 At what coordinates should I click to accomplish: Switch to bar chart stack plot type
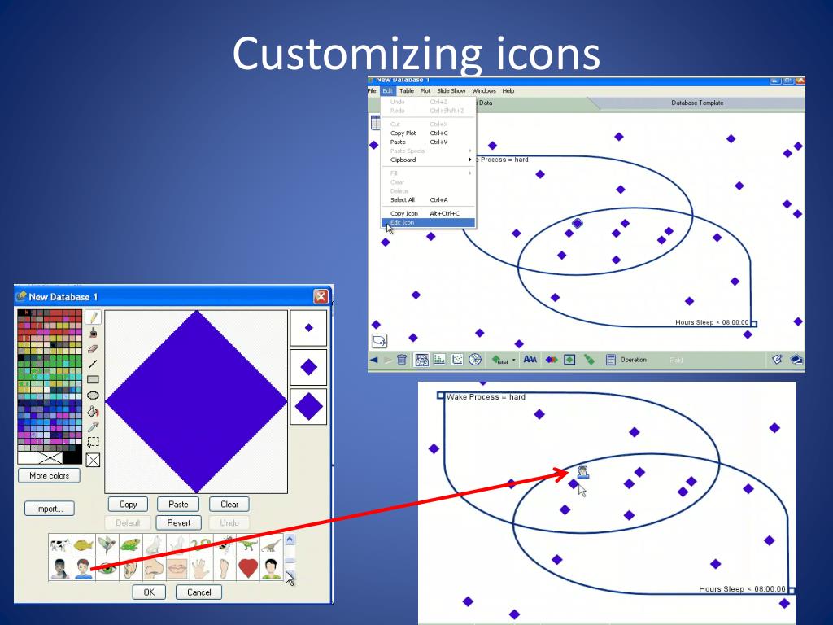click(x=439, y=360)
